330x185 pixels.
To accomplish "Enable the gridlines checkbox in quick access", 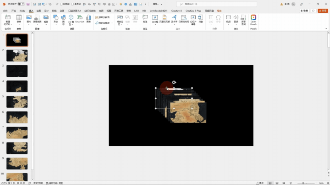I will click(x=61, y=4).
